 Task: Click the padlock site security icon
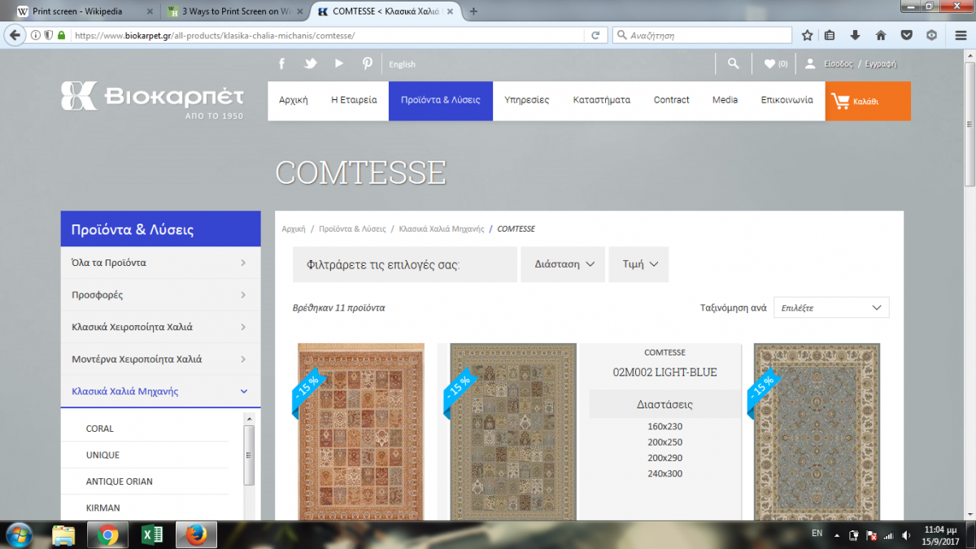(x=62, y=36)
